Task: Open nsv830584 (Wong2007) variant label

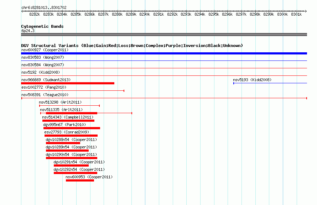Action: 43,65
